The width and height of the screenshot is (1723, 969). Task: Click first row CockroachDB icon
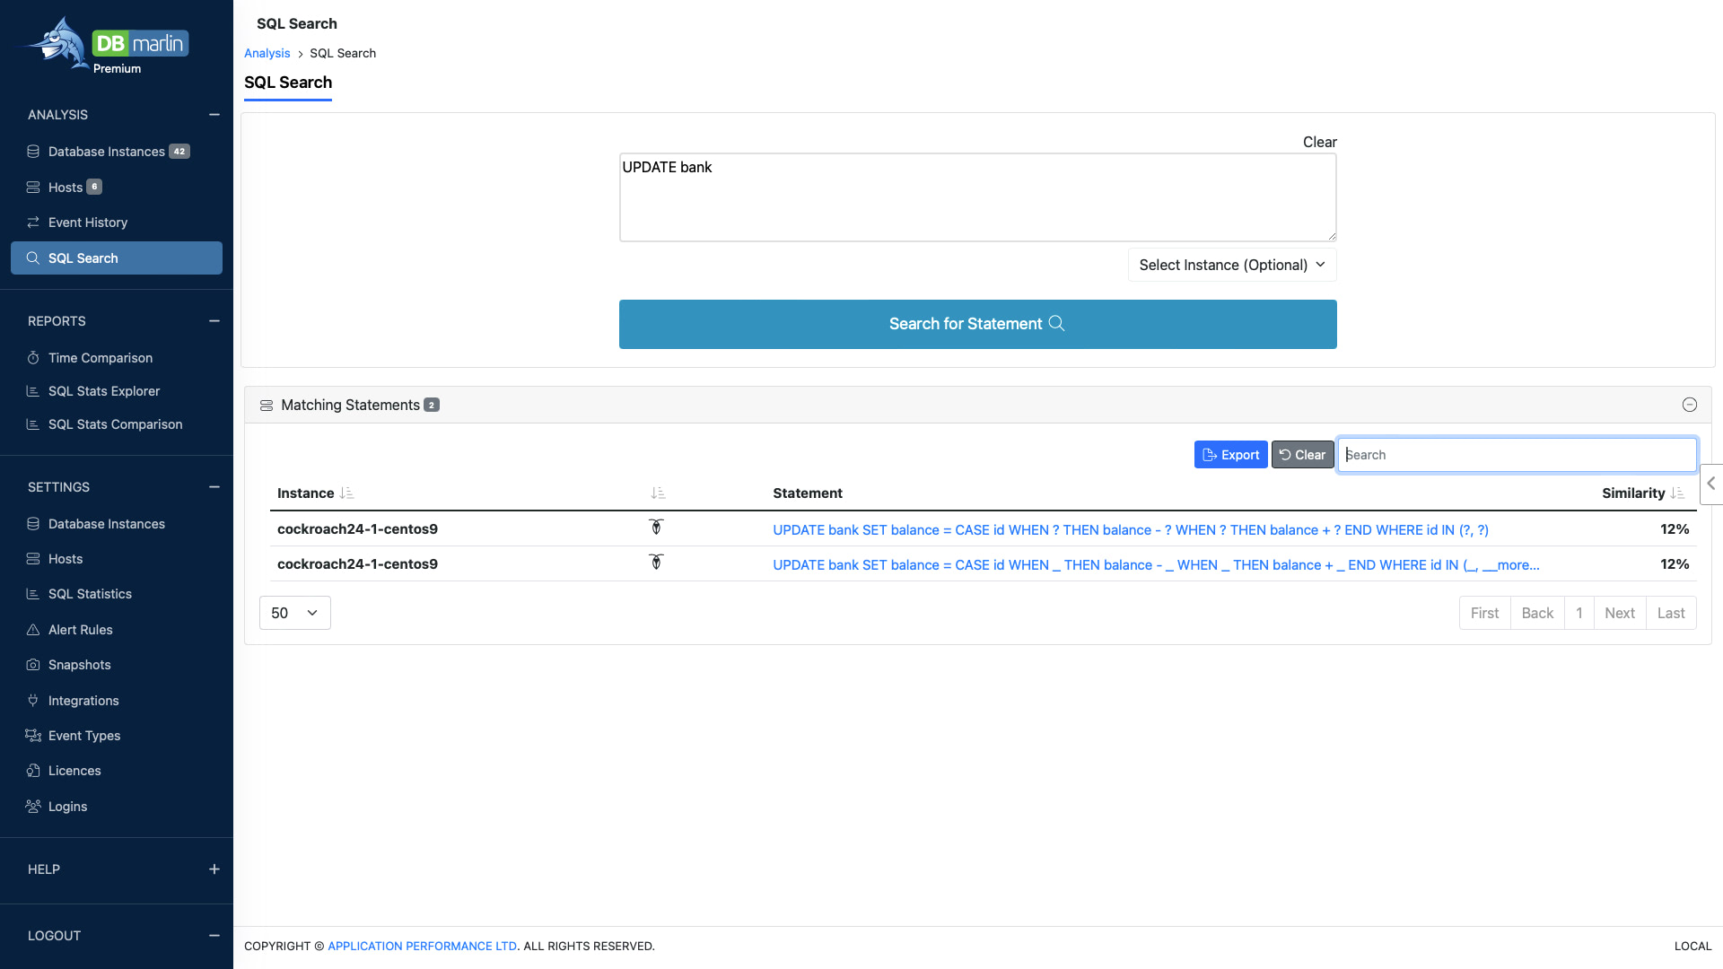[x=656, y=528]
